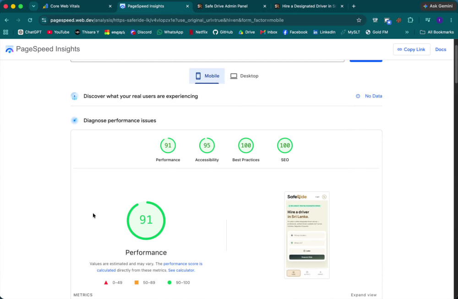This screenshot has width=458, height=299.
Task: Open the tab search dropdown arrow
Action: click(33, 6)
